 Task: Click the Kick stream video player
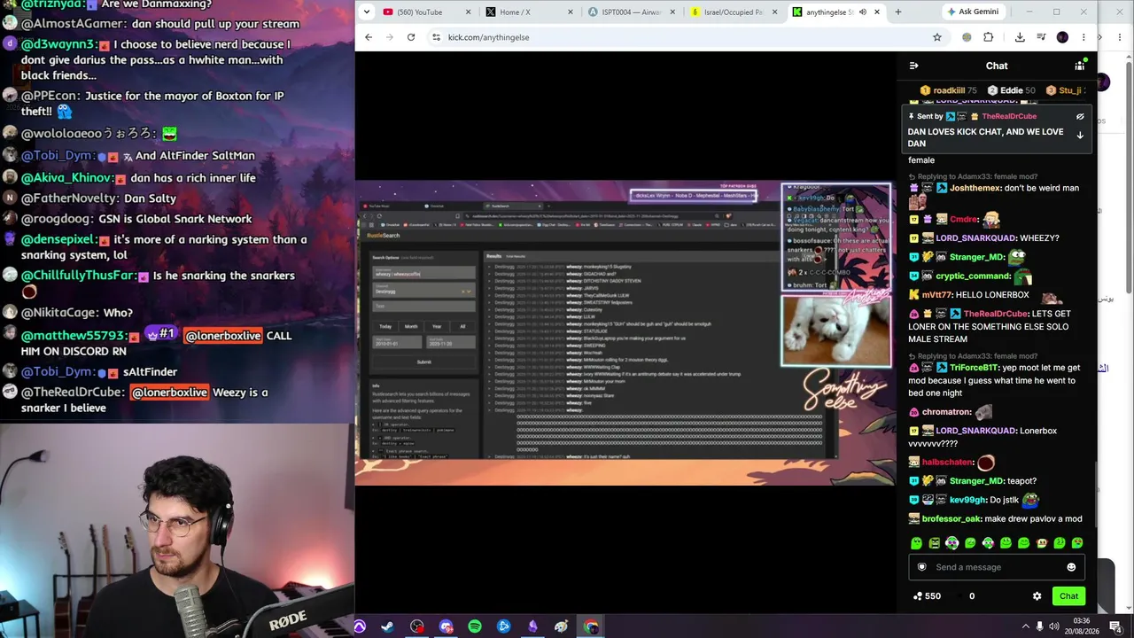point(625,332)
